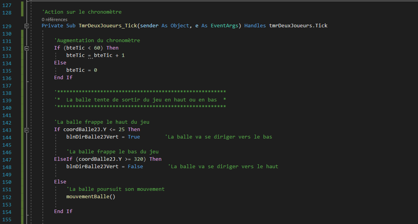The height and width of the screenshot is (224, 418).
Task: Select tmrDeuxJoueurs.Tick in Handles clause
Action: 298,26
